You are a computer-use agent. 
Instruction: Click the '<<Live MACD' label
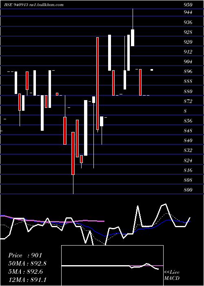click(172, 275)
